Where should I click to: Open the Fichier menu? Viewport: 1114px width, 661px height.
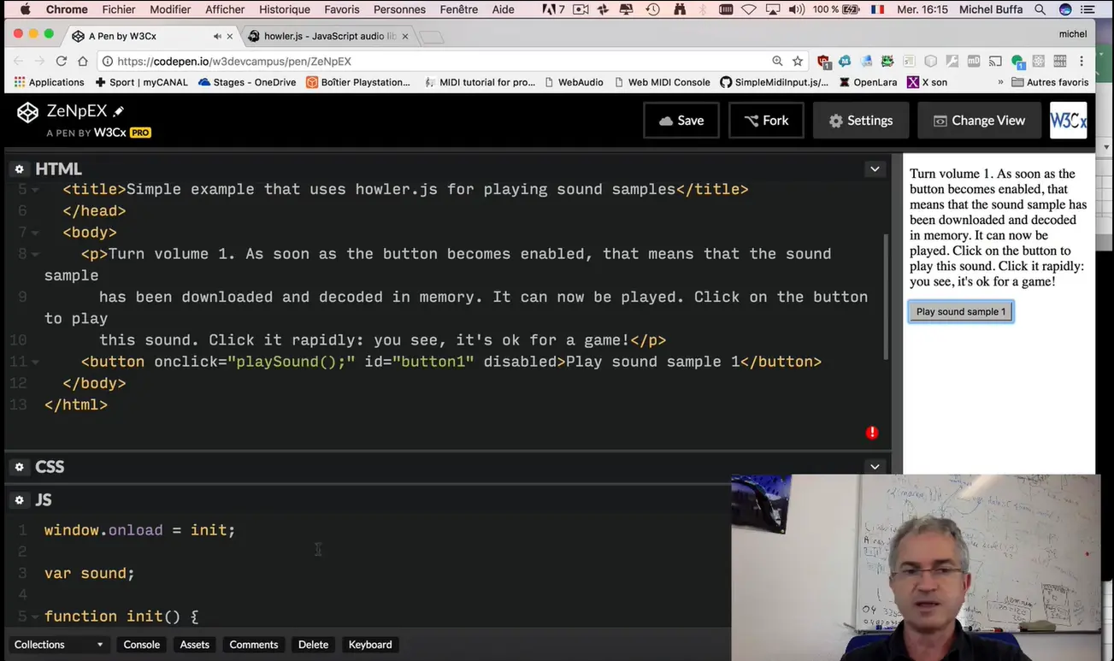(119, 9)
